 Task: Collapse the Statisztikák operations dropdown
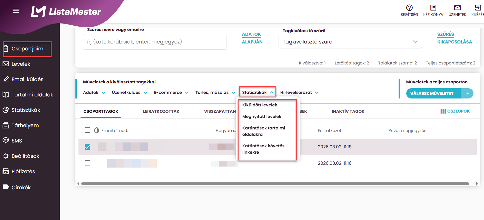258,92
